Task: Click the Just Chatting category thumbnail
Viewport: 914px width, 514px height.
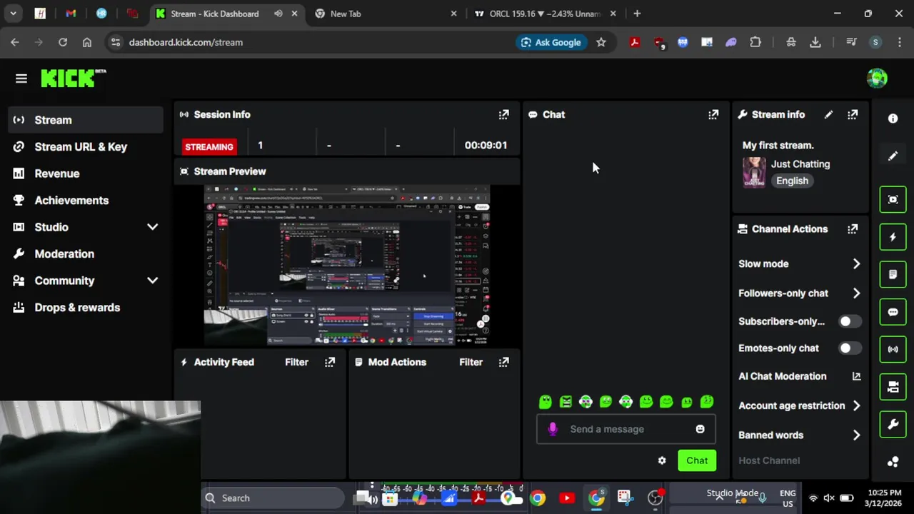Action: point(754,172)
